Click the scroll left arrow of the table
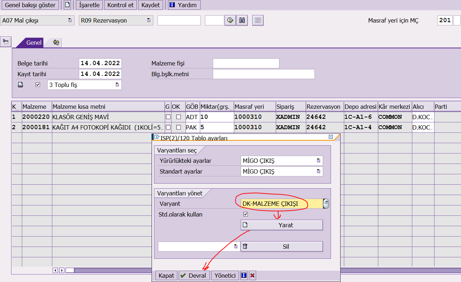 (x=55, y=270)
